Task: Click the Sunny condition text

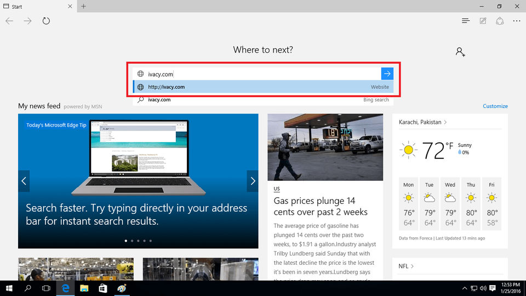Action: click(465, 145)
